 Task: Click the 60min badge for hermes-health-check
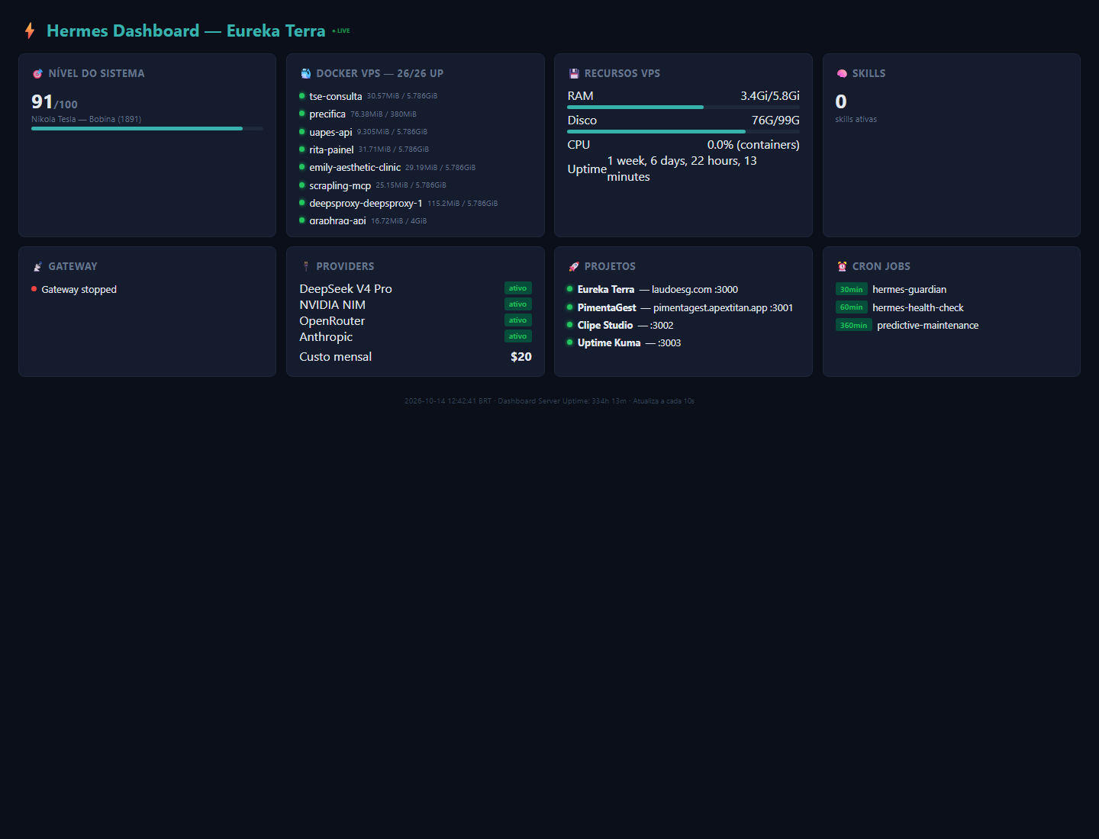click(x=852, y=307)
